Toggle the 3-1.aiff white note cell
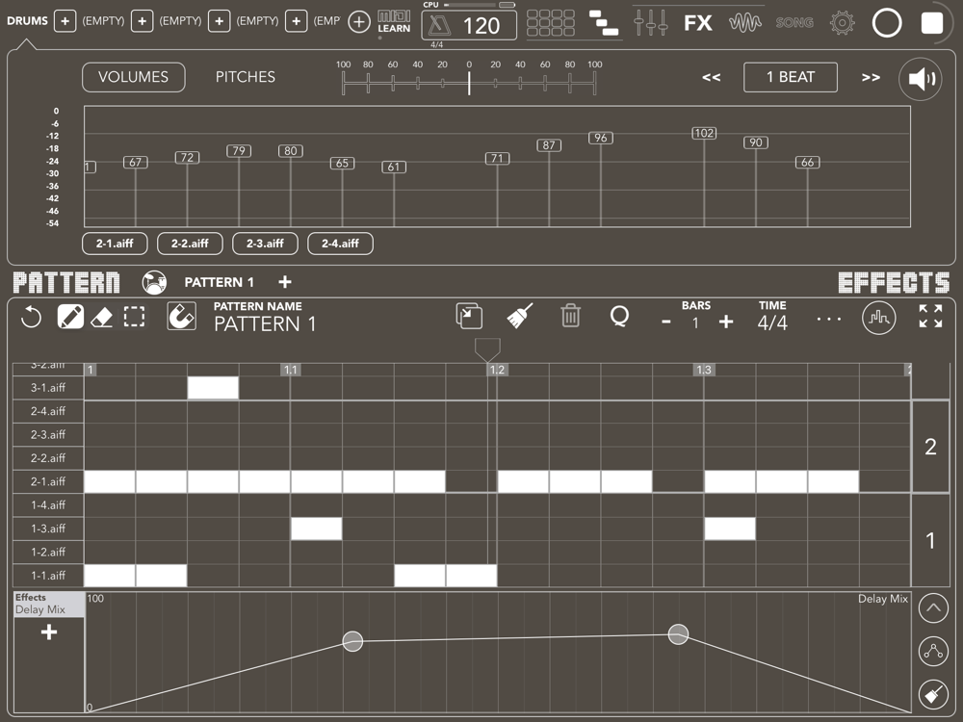 pyautogui.click(x=213, y=388)
